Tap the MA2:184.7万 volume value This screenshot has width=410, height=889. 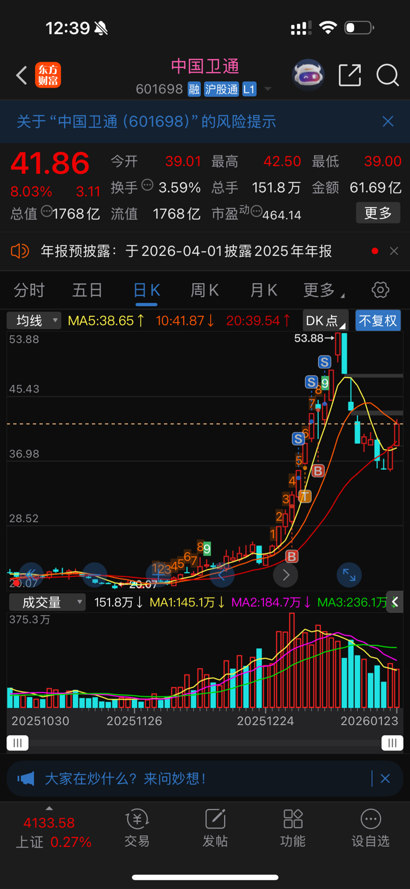coord(271,602)
